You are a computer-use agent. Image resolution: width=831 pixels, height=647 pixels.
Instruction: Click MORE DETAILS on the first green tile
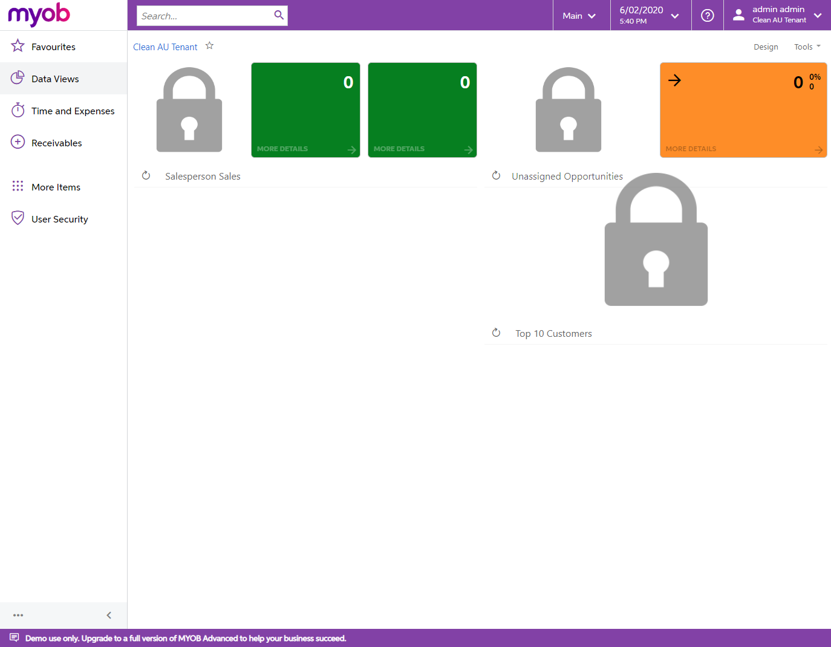(x=282, y=149)
